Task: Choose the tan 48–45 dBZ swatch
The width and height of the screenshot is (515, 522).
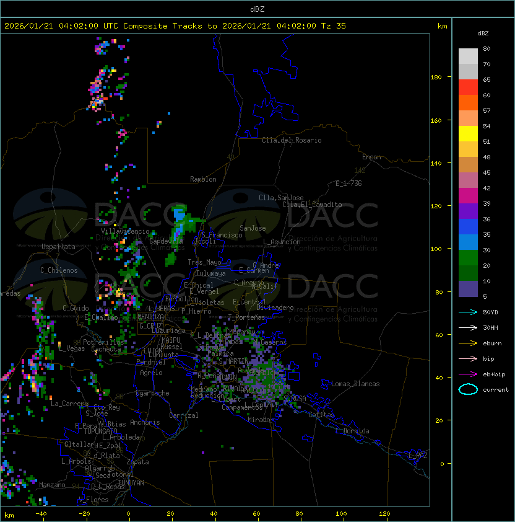Action: tap(468, 164)
